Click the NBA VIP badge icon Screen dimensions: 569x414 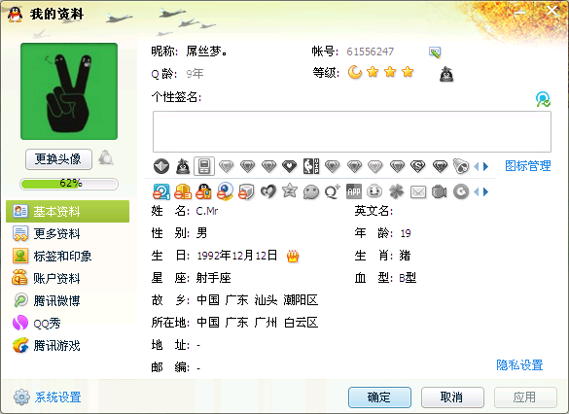click(x=311, y=166)
